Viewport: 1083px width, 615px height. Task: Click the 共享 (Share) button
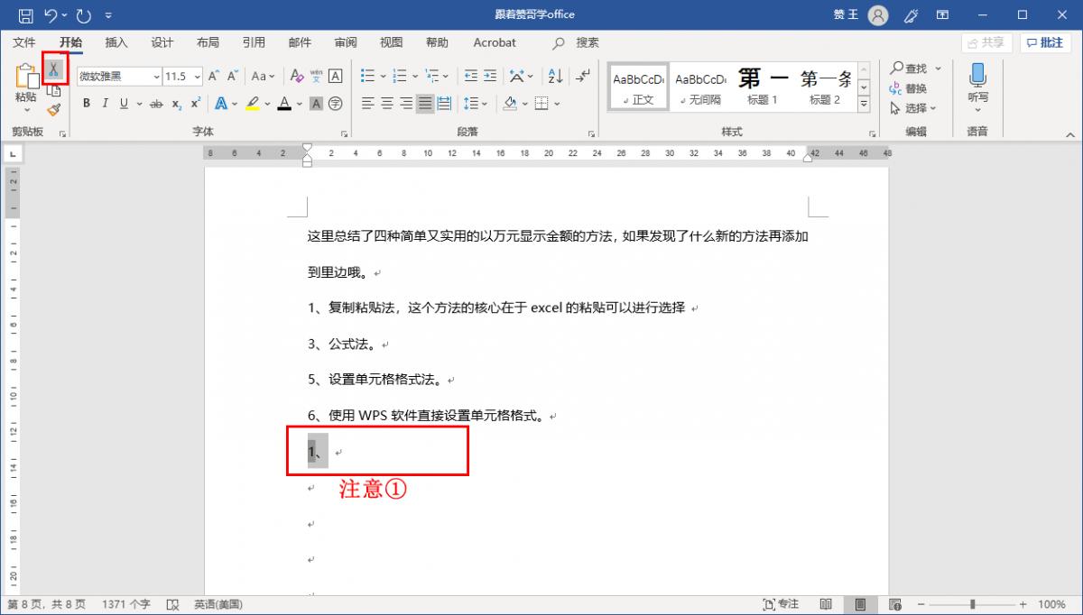click(984, 41)
